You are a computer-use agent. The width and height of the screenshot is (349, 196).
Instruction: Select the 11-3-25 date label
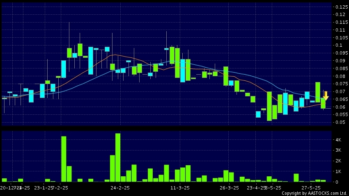pyautogui.click(x=180, y=188)
